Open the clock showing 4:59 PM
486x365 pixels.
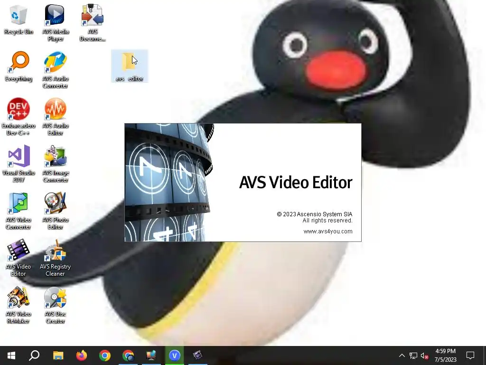coord(445,355)
